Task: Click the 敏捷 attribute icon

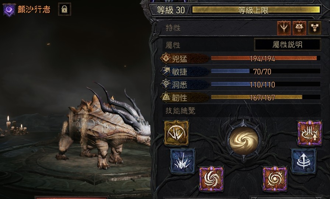Action: (166, 71)
